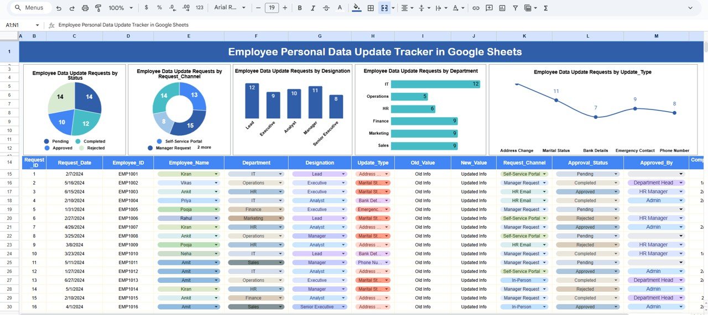
Task: Click the Insert link icon
Action: pos(476,8)
